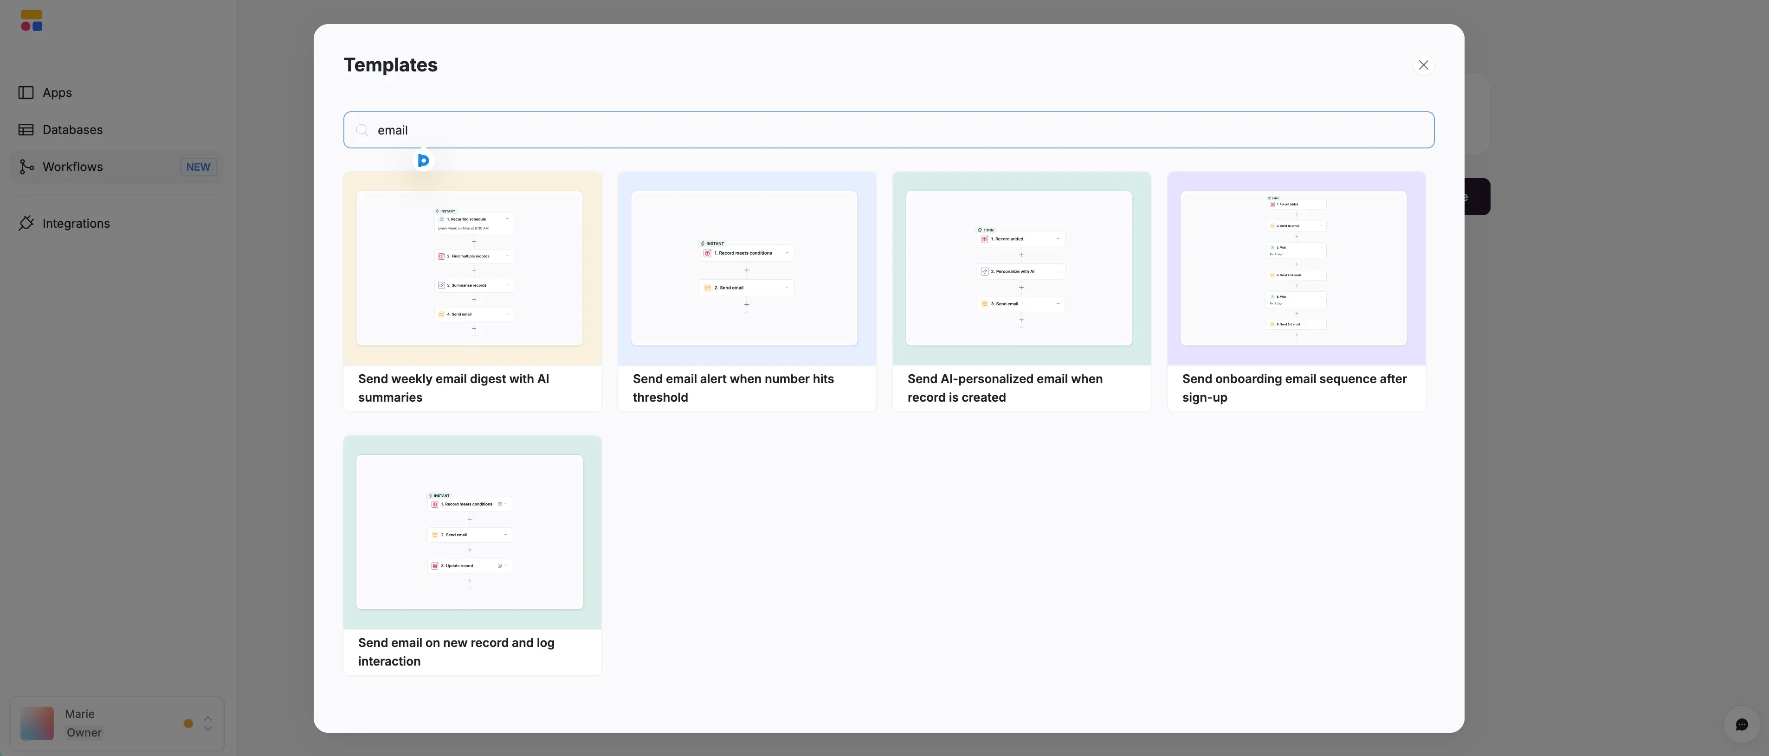Expand the workspace switcher chevrons beside Marie
The width and height of the screenshot is (1769, 756).
(x=207, y=723)
